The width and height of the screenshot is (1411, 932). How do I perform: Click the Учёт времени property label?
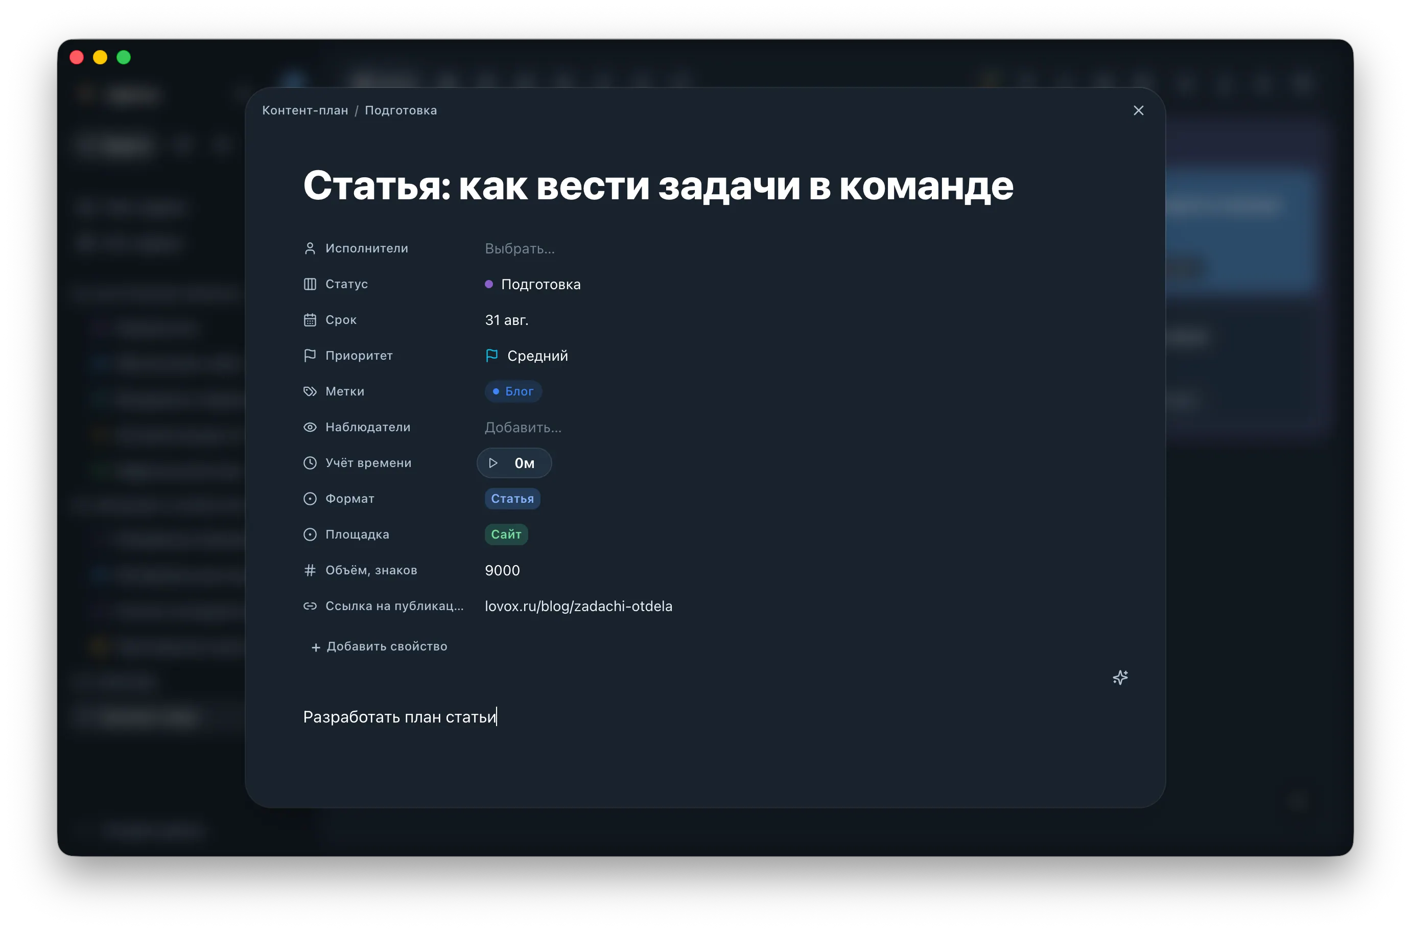pos(368,463)
